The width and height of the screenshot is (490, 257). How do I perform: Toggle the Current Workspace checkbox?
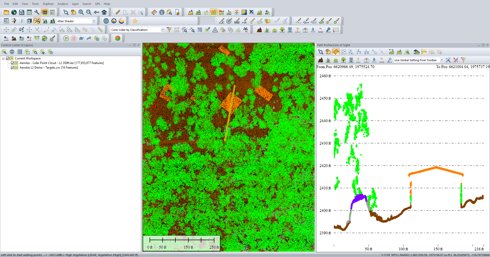[x=8, y=58]
